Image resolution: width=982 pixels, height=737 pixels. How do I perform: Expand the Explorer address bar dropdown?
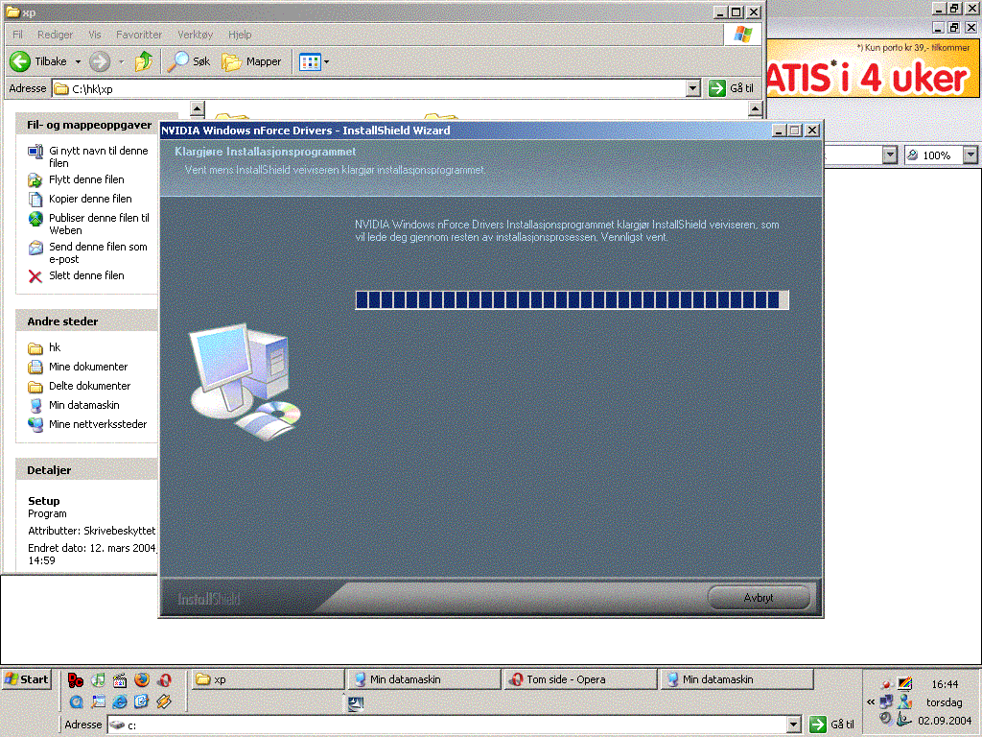point(692,88)
